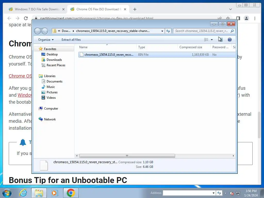Open Pictures library
Screen dimensions: 264x198
click(x=52, y=92)
